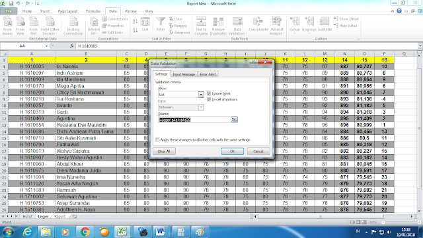Click Excel Help question mark icon

tap(399, 11)
